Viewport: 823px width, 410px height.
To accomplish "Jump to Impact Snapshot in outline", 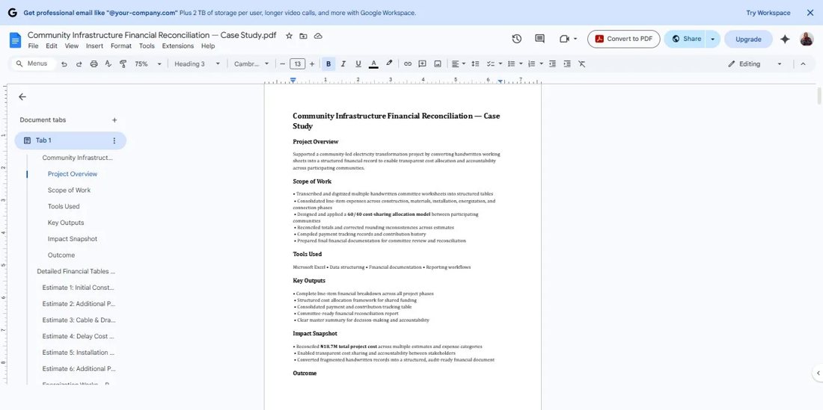I will click(x=73, y=239).
